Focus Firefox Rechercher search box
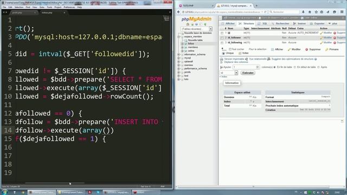Screen dimensions: 347x195 [x=284, y=12]
